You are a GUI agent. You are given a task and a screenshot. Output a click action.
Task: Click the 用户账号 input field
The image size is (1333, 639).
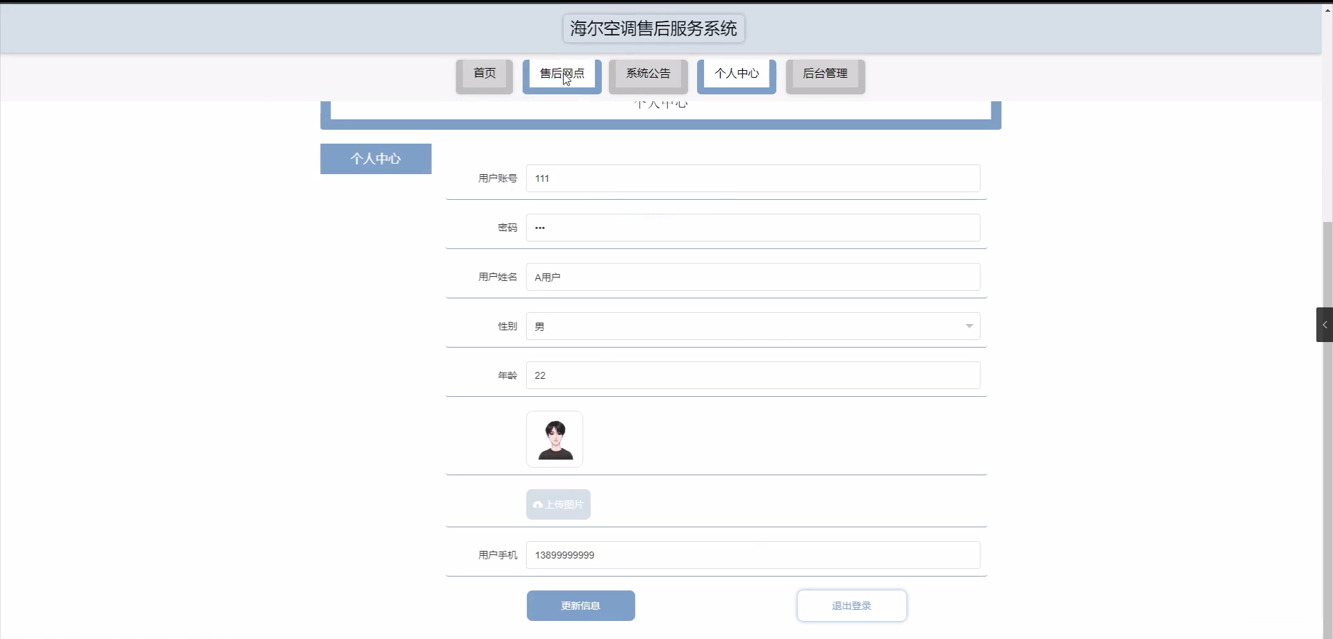coord(753,178)
